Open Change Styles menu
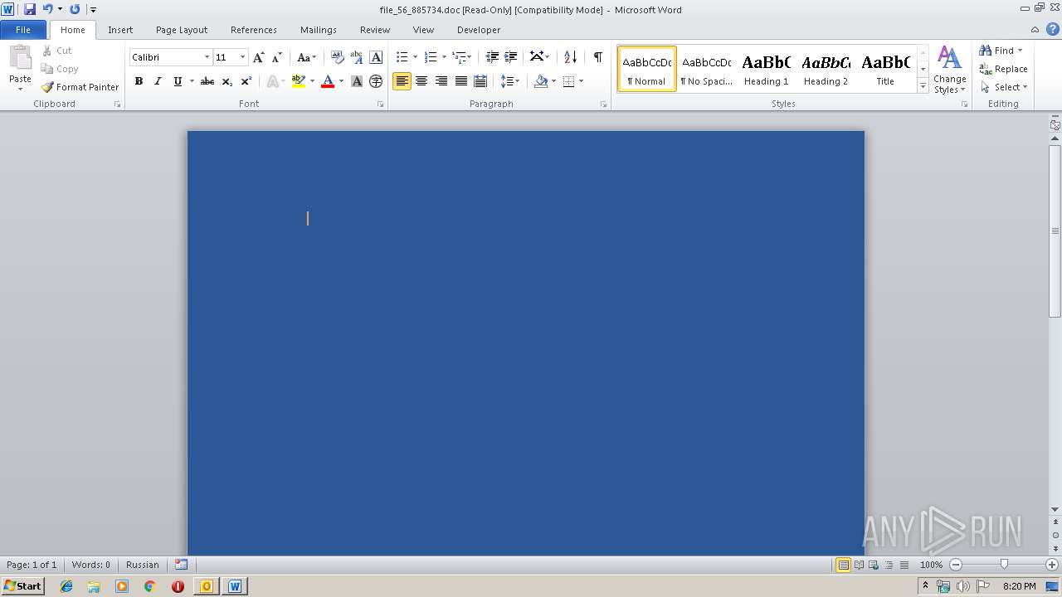The image size is (1062, 597). pos(950,70)
